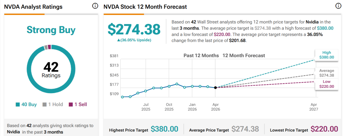This screenshot has width=344, height=136.
Task: Click the black April 2026 chart point
Action: pos(216,88)
